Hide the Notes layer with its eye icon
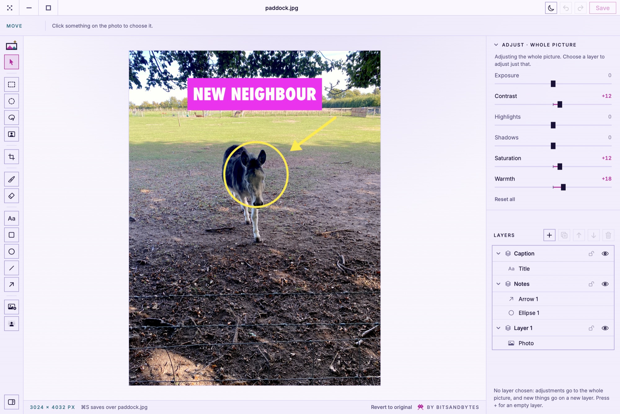 point(605,284)
